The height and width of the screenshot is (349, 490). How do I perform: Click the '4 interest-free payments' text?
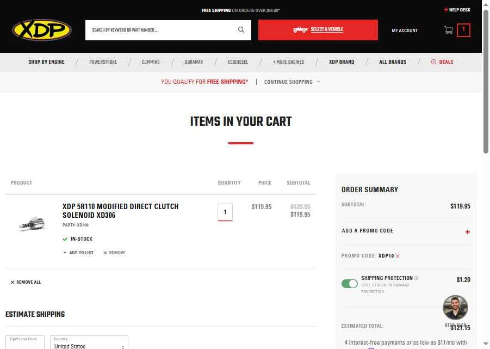(405, 343)
